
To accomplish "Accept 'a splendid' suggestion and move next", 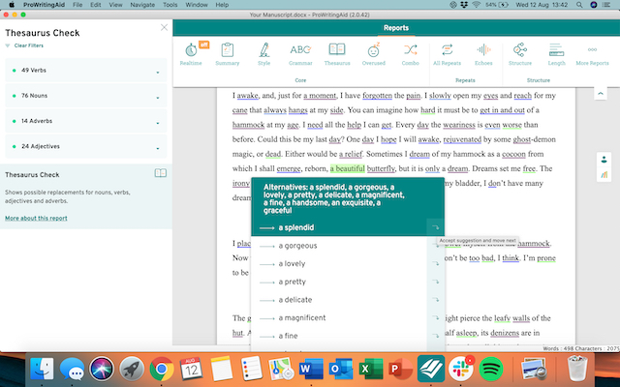I will tap(435, 227).
